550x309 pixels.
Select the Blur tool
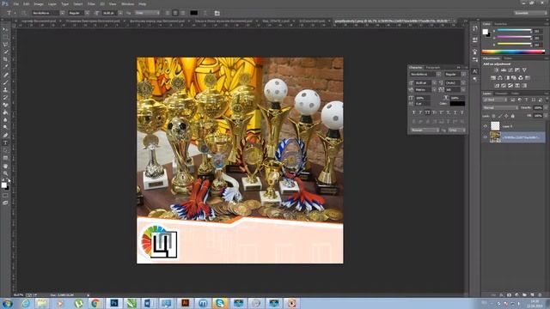point(5,120)
